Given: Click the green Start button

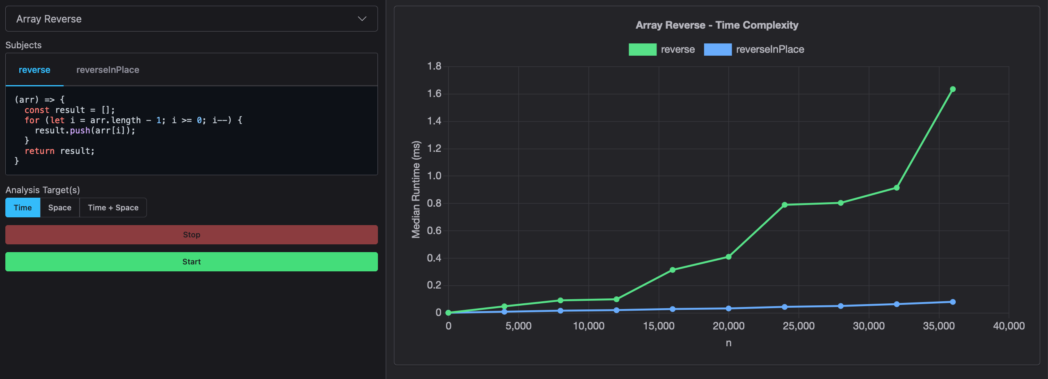Looking at the screenshot, I should (191, 262).
